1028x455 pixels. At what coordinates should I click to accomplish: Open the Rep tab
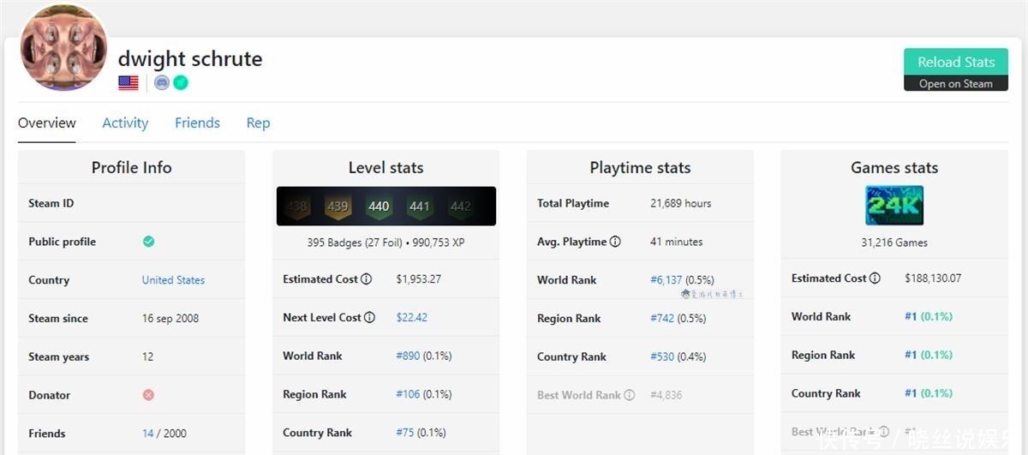tap(258, 123)
